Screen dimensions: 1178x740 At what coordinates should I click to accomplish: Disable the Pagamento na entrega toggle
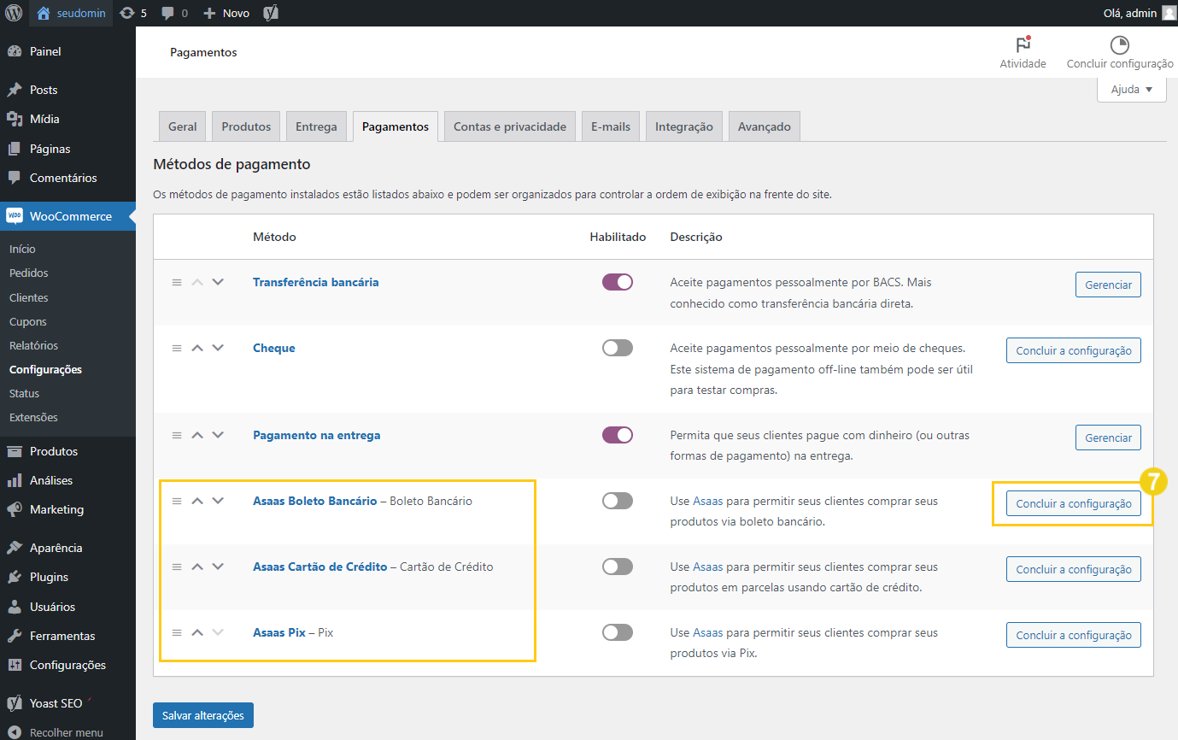tap(618, 435)
